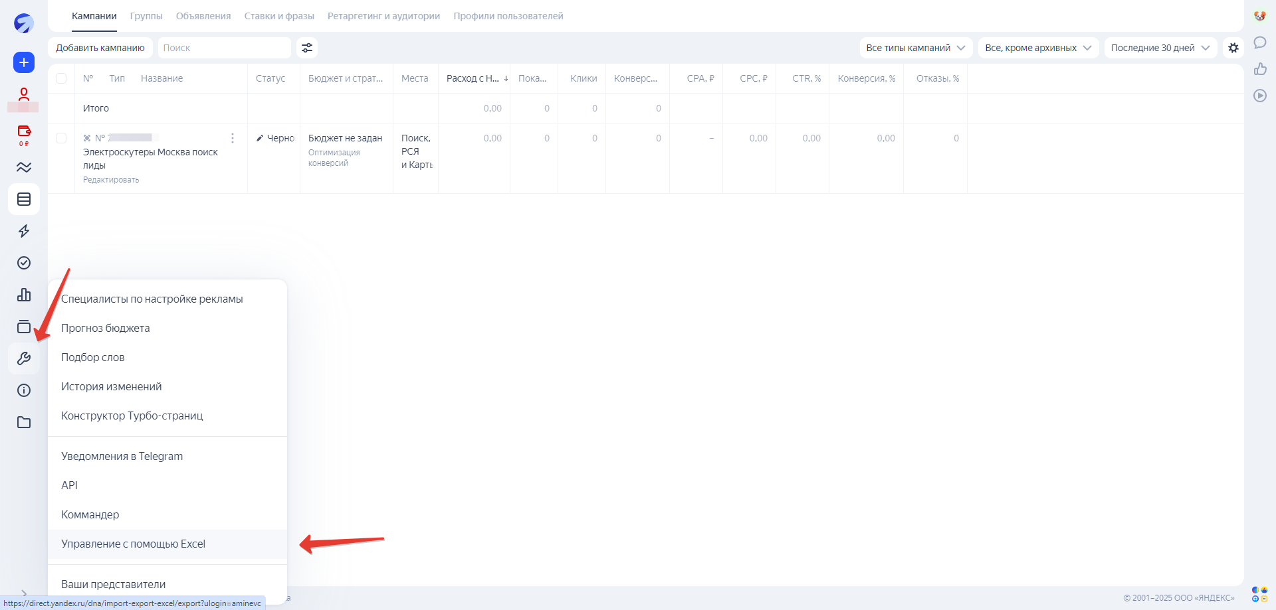Click the wrench tools icon in sidebar
This screenshot has height=610, width=1276.
pyautogui.click(x=24, y=358)
